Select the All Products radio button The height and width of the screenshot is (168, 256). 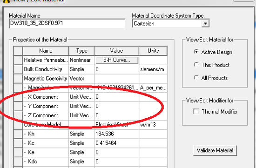[x=196, y=78]
